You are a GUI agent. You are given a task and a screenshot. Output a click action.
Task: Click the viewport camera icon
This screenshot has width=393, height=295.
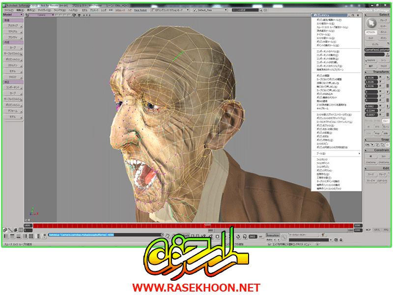pos(74,15)
